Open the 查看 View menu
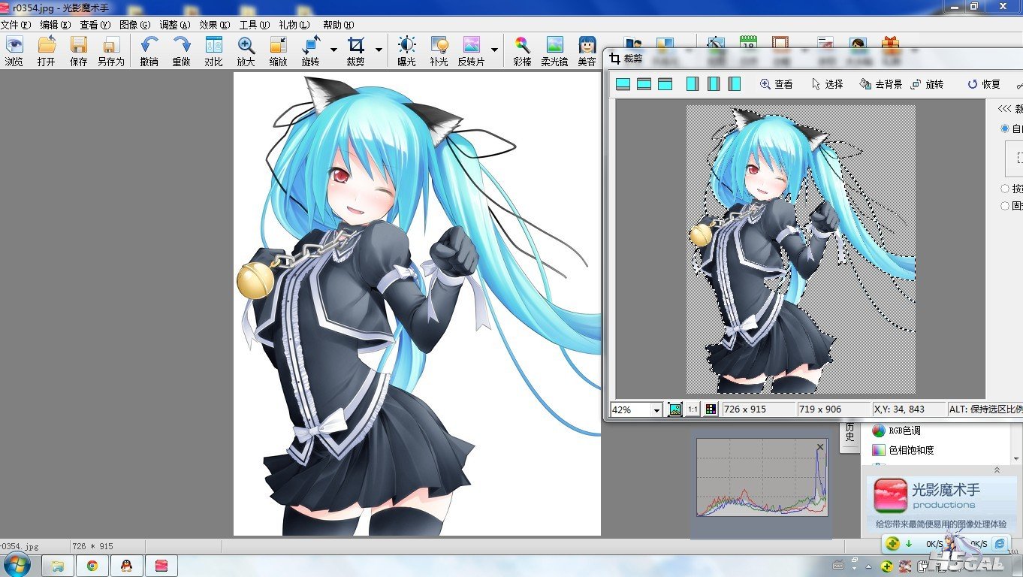The width and height of the screenshot is (1023, 577). coord(95,25)
